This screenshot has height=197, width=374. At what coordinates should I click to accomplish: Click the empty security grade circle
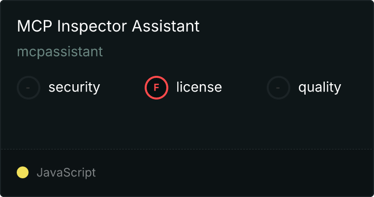(x=29, y=88)
